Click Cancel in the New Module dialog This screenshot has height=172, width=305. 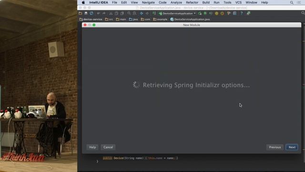108,147
